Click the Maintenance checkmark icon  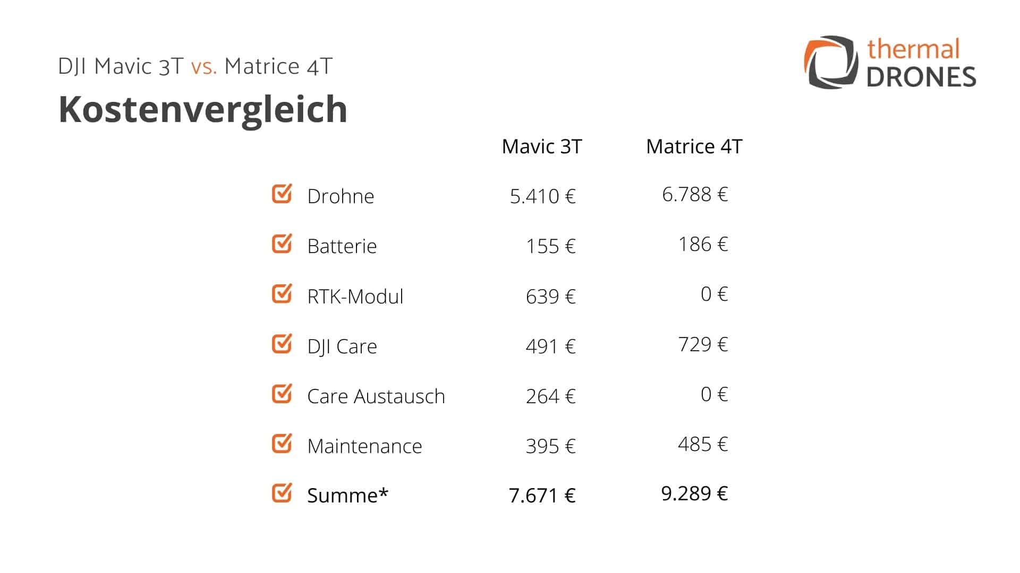click(282, 444)
